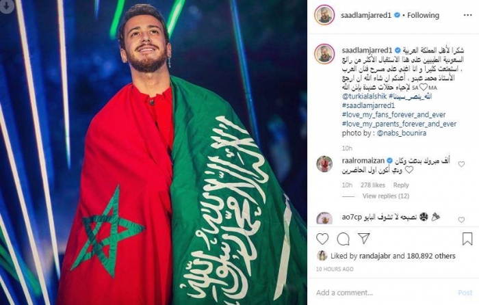
Task: Open @nabs_bounira photographer profile
Action: [402, 133]
